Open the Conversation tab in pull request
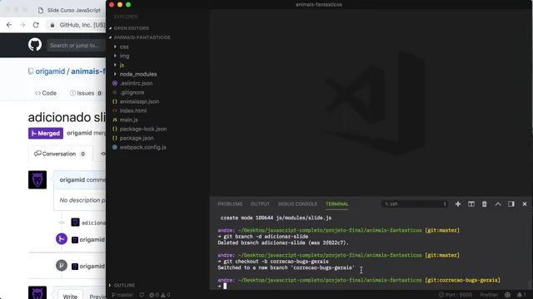 pos(60,154)
